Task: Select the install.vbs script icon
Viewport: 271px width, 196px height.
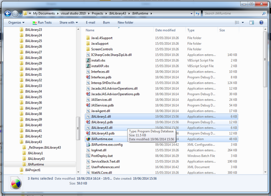Action: (x=88, y=60)
